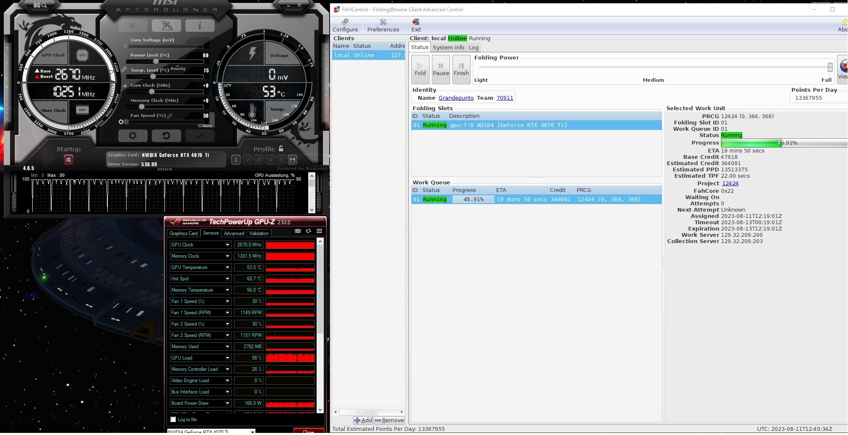Click the down arrow of the GPU-Z sensors scrollbar
The image size is (848, 435).
click(320, 410)
